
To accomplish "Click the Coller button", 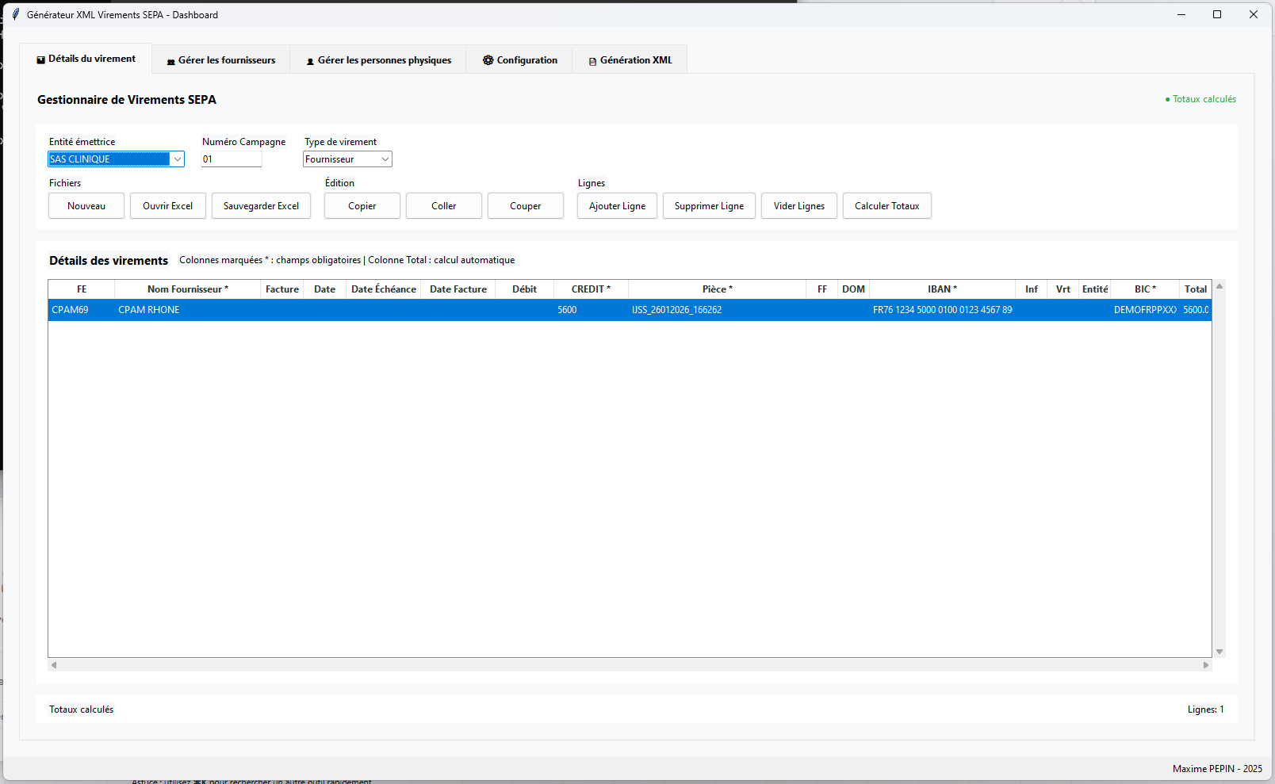I will point(444,206).
